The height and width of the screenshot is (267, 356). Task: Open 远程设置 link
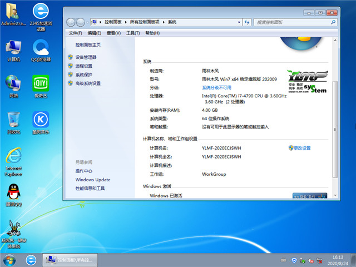[x=84, y=66]
